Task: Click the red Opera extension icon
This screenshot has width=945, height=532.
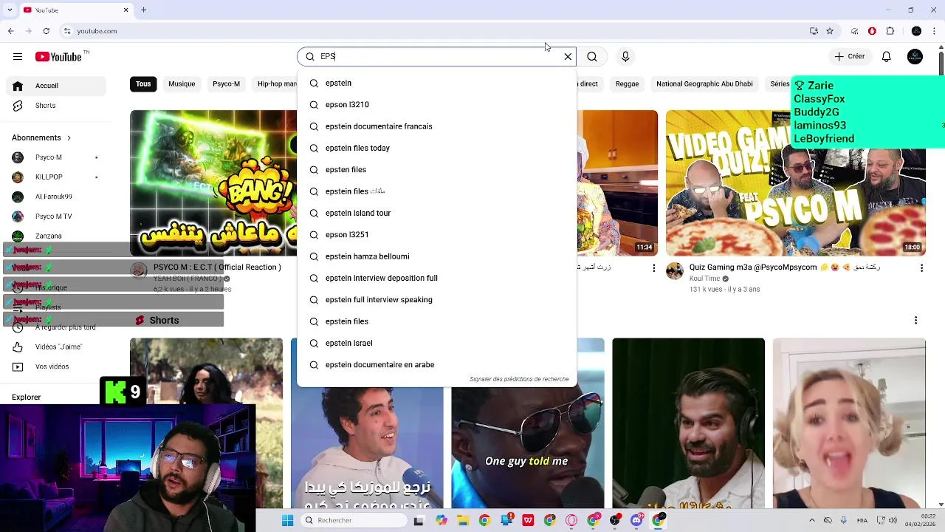Action: point(872,31)
